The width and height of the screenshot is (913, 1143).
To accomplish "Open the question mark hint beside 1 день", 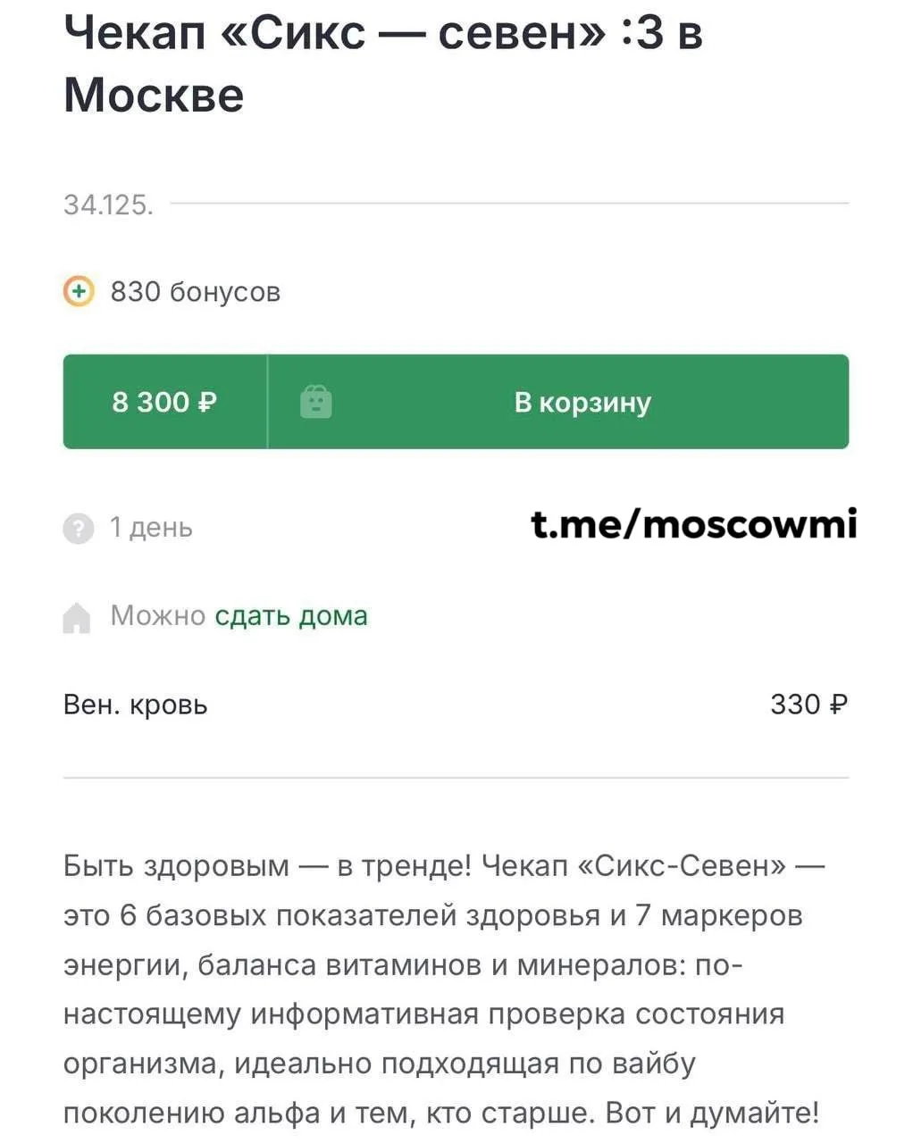I will click(x=79, y=529).
